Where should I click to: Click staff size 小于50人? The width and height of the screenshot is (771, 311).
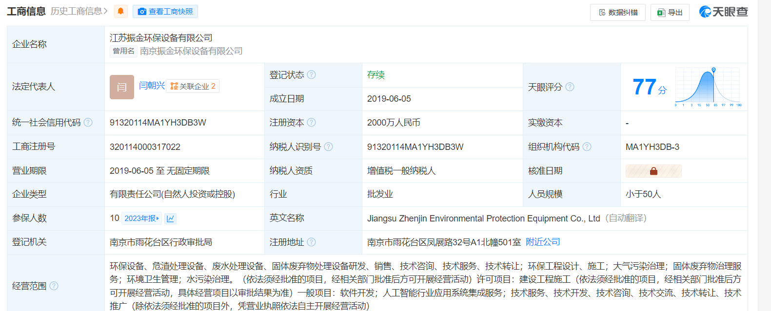coord(643,194)
